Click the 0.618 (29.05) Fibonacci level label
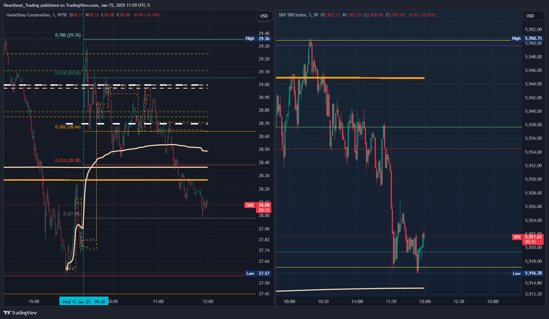 [68, 73]
